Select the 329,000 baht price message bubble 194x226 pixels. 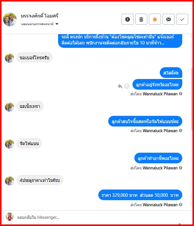[x=140, y=195]
